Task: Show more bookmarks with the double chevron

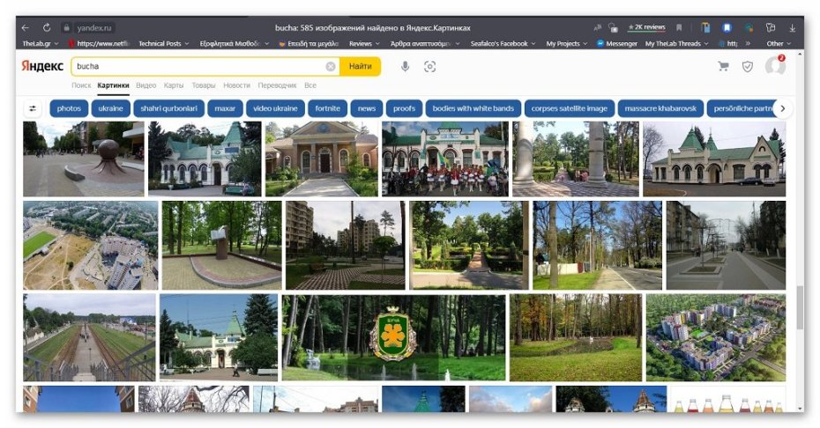Action: (x=748, y=43)
